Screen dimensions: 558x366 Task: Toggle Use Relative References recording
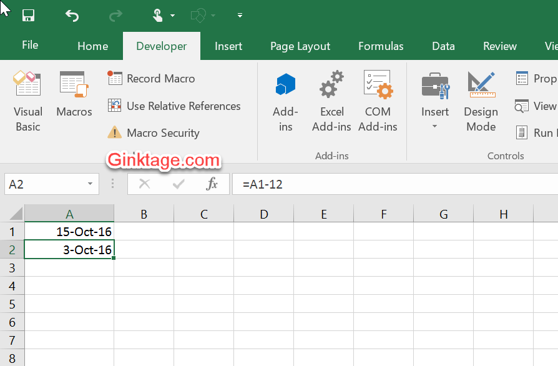click(x=115, y=106)
